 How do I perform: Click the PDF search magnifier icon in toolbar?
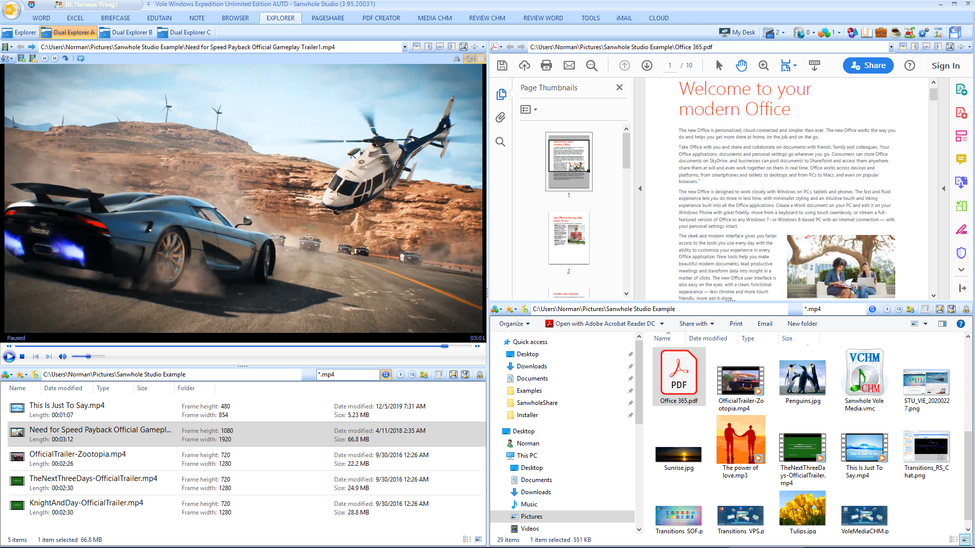click(x=592, y=65)
